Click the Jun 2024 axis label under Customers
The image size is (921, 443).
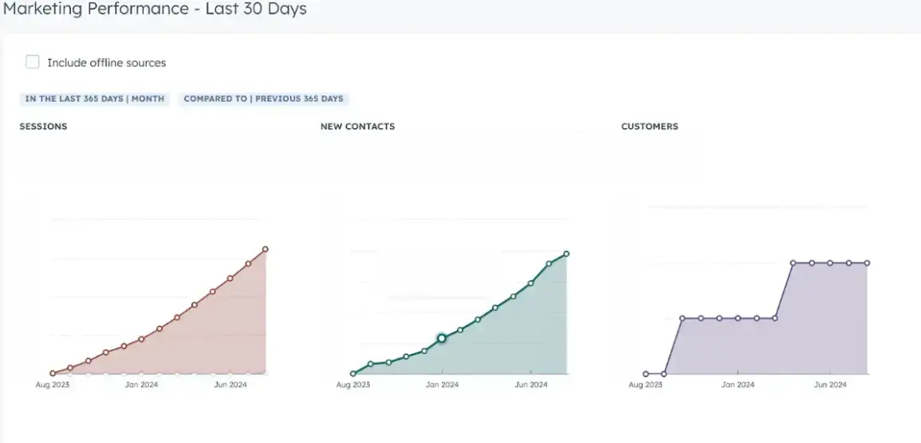click(830, 385)
